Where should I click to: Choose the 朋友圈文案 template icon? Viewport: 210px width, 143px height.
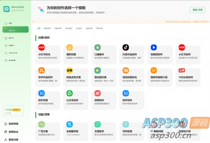pyautogui.click(x=98, y=70)
